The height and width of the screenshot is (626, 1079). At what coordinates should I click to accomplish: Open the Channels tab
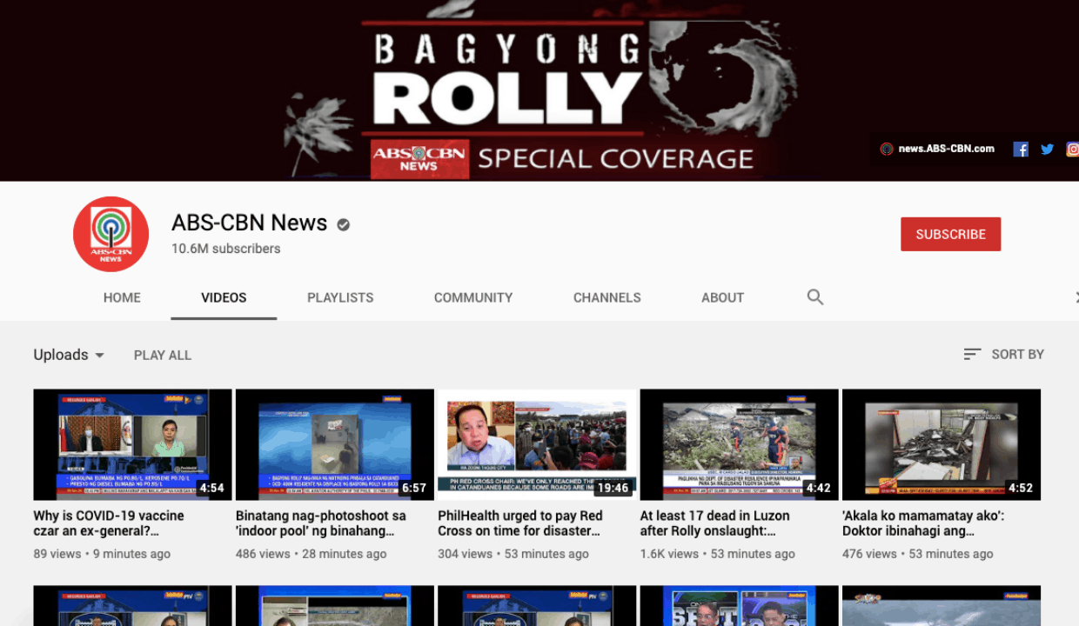(x=607, y=297)
